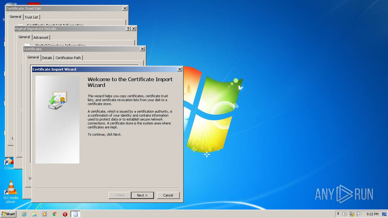The width and height of the screenshot is (388, 218).
Task: Close the Certificate Trust List window
Action: (125, 8)
